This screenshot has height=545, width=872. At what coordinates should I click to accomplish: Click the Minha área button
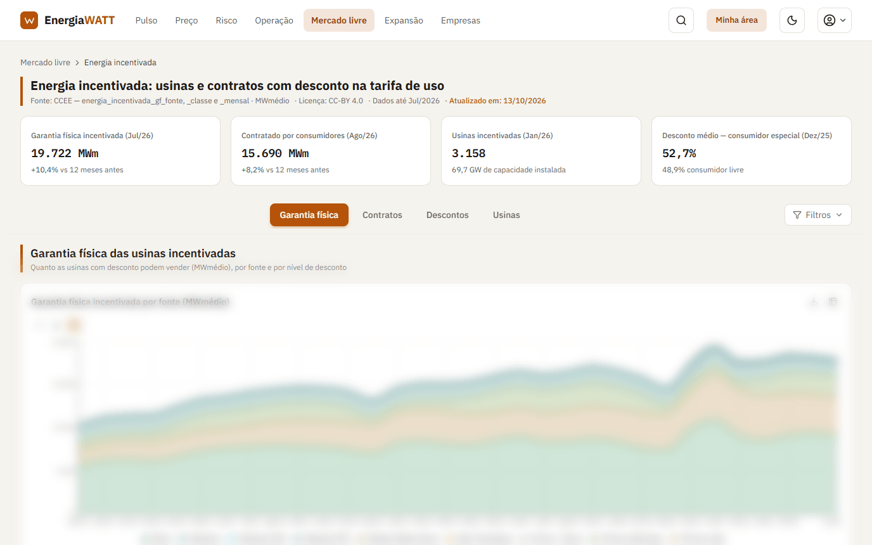[x=736, y=20]
